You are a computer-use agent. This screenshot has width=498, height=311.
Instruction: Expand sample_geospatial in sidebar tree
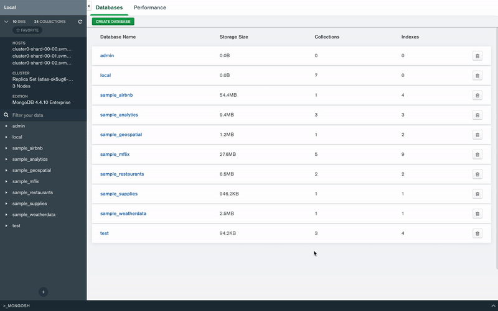pyautogui.click(x=6, y=170)
